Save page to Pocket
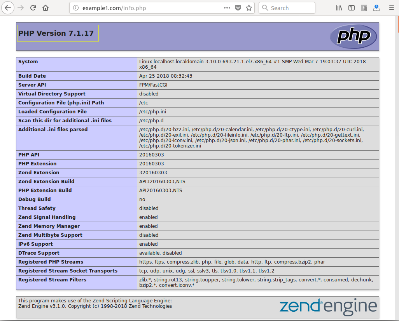Image resolution: width=399 pixels, height=321 pixels. [x=238, y=8]
